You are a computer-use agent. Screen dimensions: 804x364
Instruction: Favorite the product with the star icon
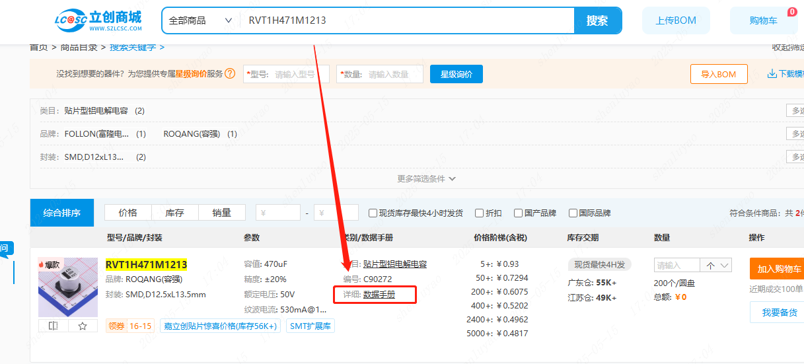[83, 326]
